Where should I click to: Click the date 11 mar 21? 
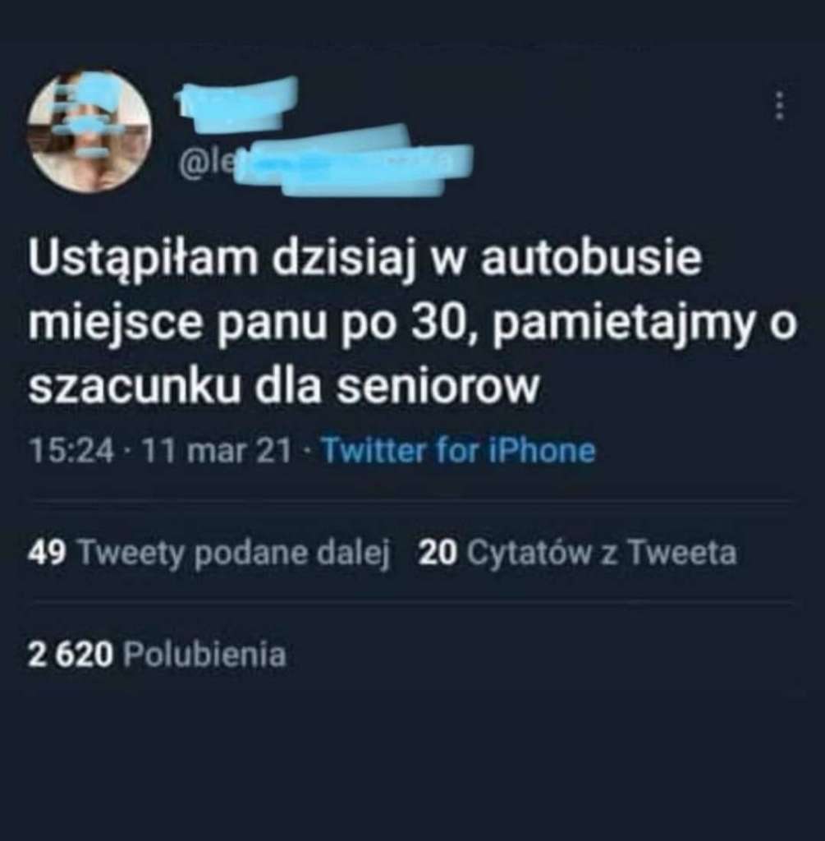pos(217,450)
